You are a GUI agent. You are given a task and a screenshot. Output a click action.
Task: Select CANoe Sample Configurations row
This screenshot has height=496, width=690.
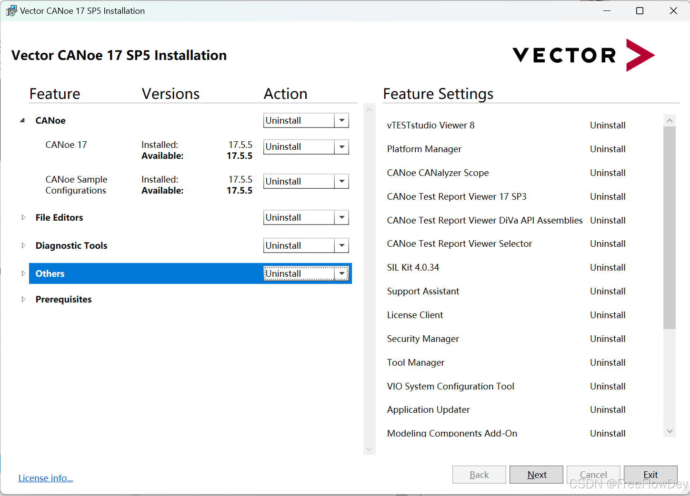[76, 185]
